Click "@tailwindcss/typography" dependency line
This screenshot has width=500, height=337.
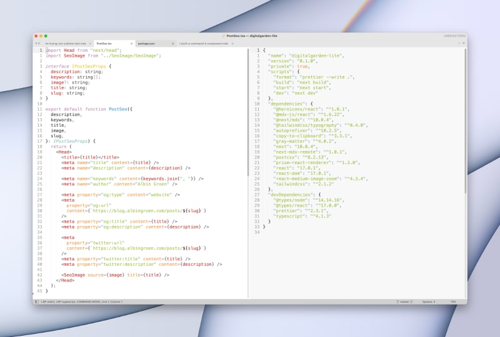321,125
